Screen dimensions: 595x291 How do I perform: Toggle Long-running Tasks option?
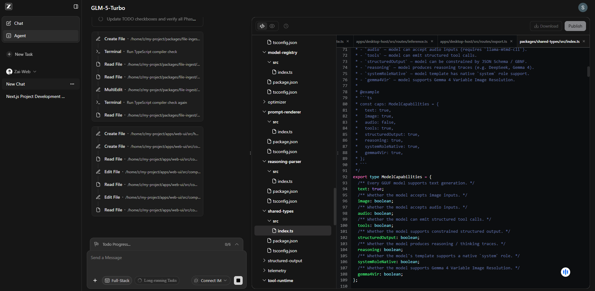157,280
